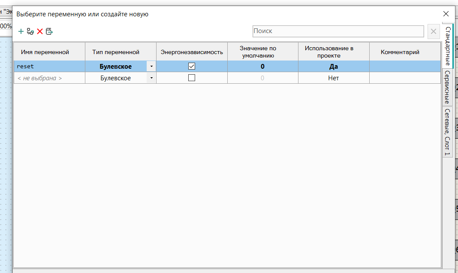Click Булевское type in the reset row
The height and width of the screenshot is (273, 458).
point(116,67)
